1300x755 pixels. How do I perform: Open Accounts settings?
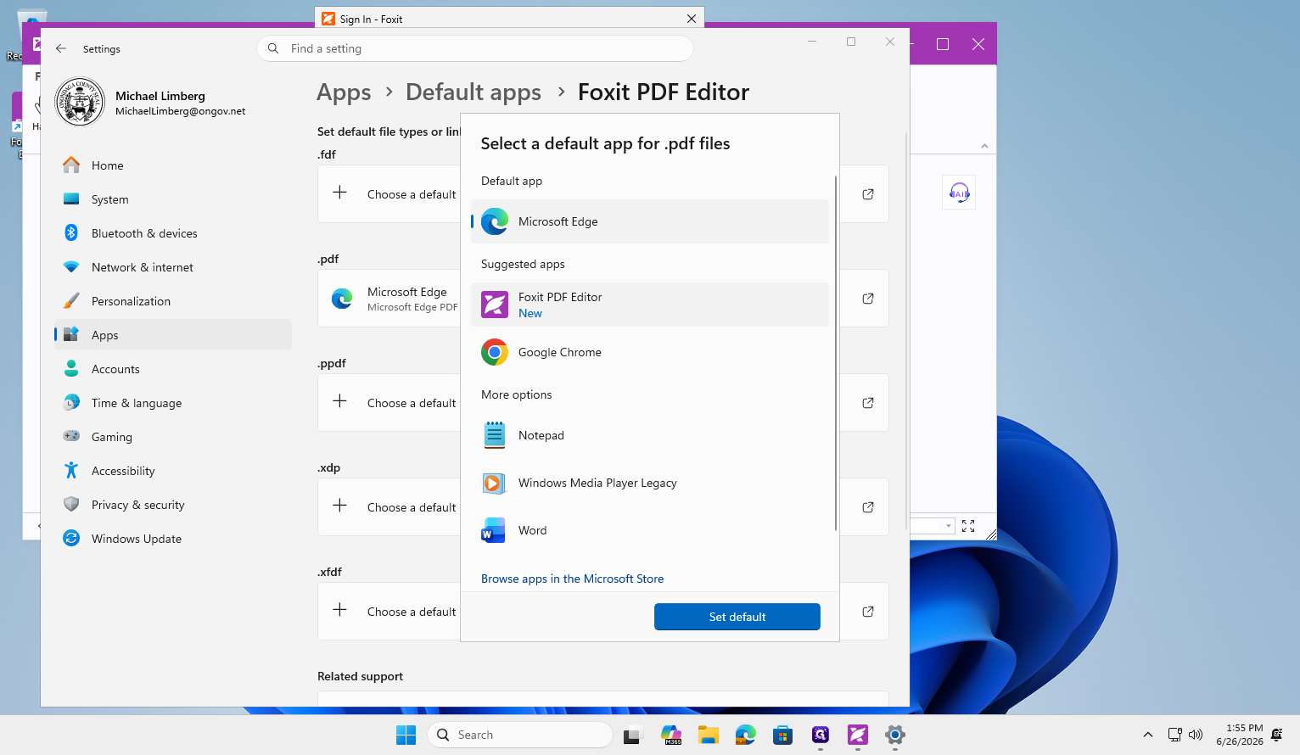(x=173, y=369)
